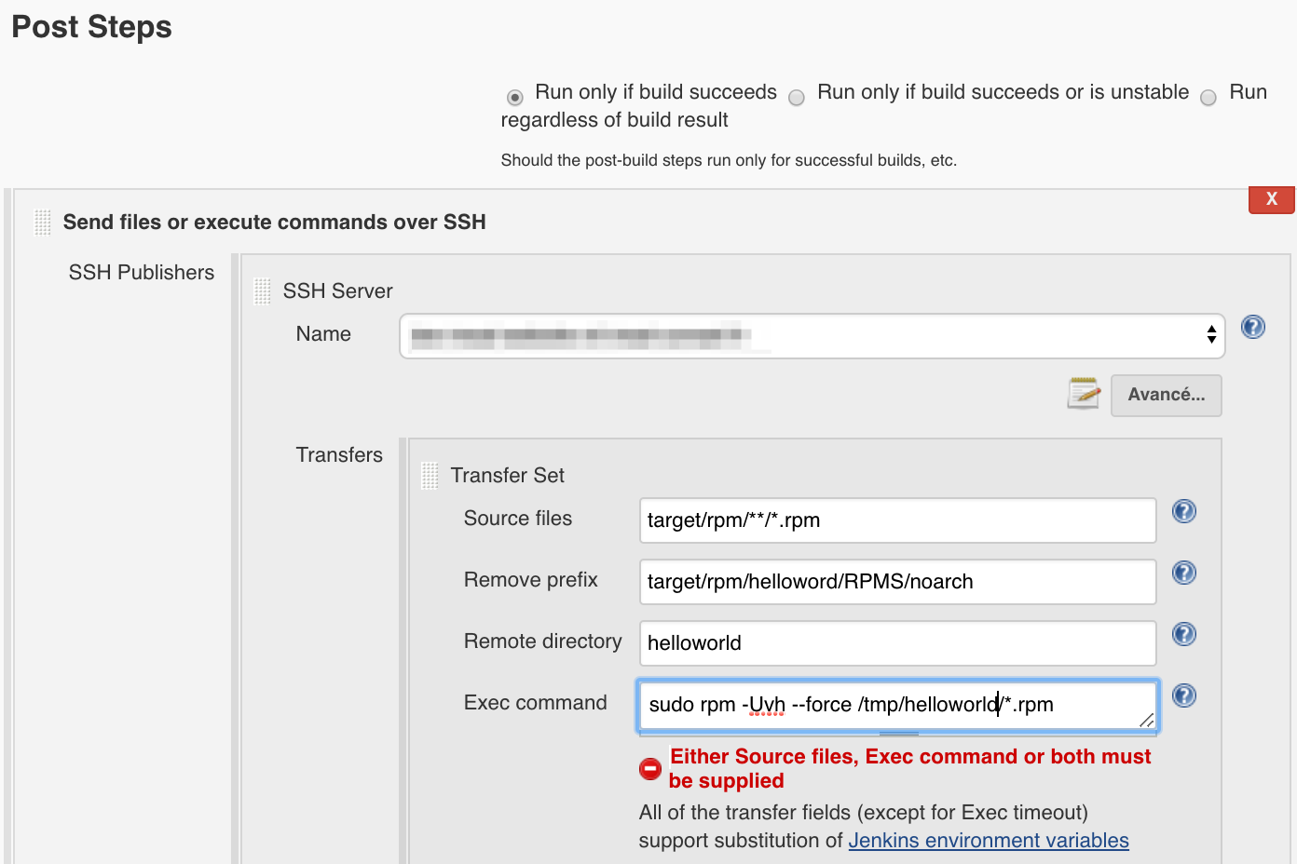Select 'Run only if build succeeds or is unstable'
Viewport: 1297px width, 864px height.
(797, 98)
